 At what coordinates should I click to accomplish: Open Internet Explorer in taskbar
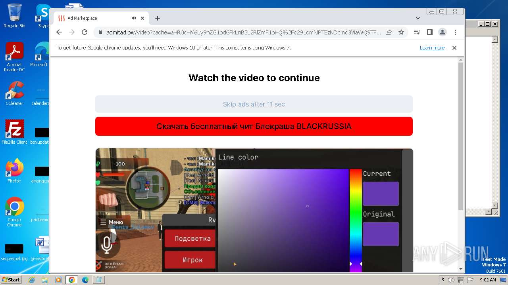click(32, 280)
